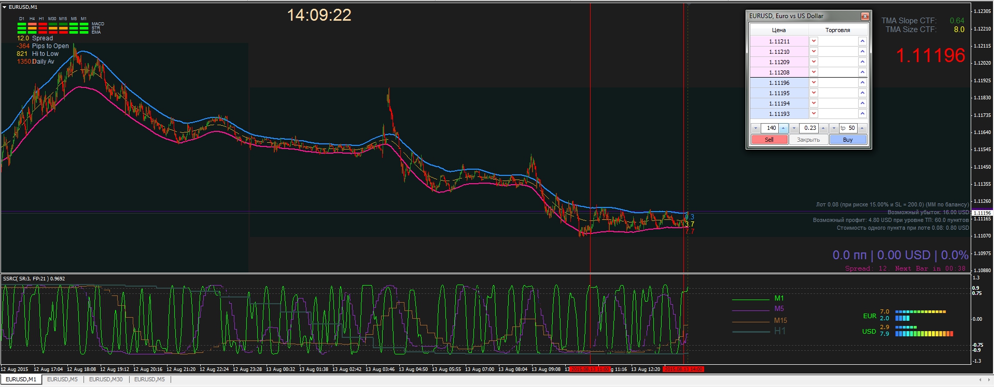
Task: Increase the 140 stop loss value
Action: click(x=783, y=128)
